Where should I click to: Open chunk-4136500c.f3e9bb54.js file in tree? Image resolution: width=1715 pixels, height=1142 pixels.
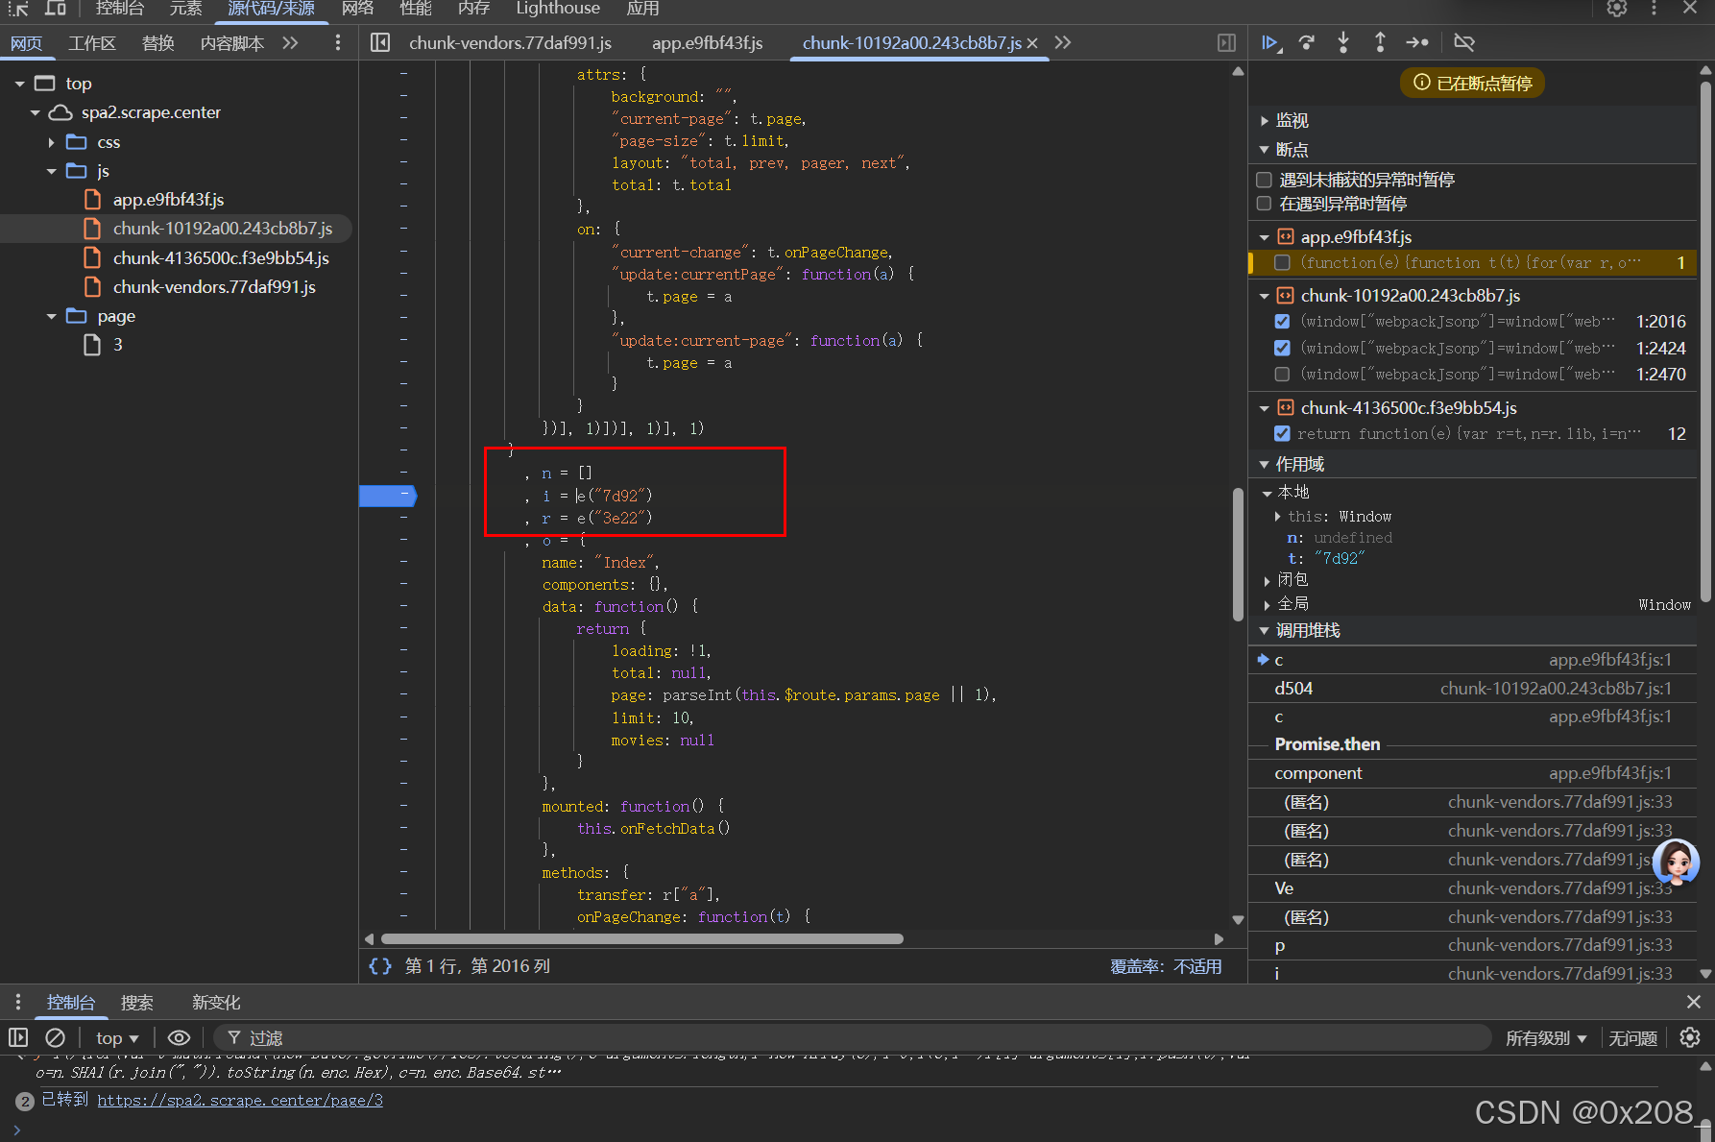tap(221, 258)
